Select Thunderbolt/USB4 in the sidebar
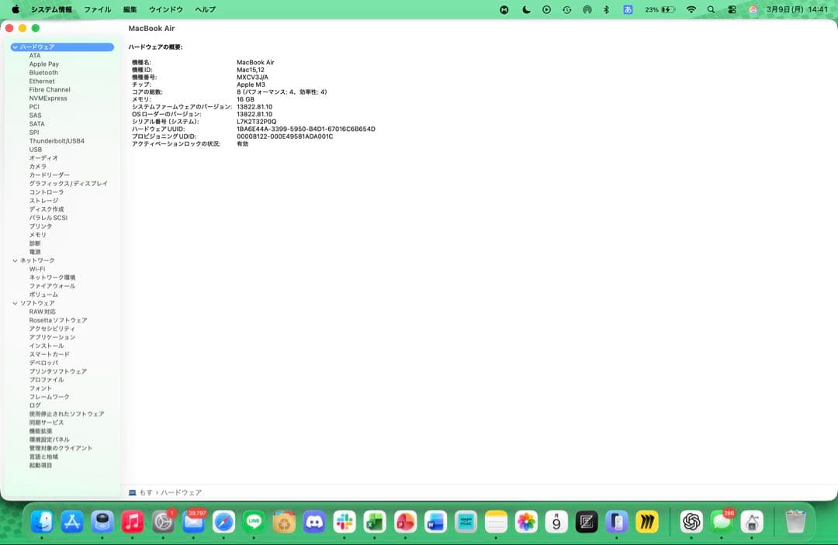Screen dimensions: 838x545 (x=57, y=141)
